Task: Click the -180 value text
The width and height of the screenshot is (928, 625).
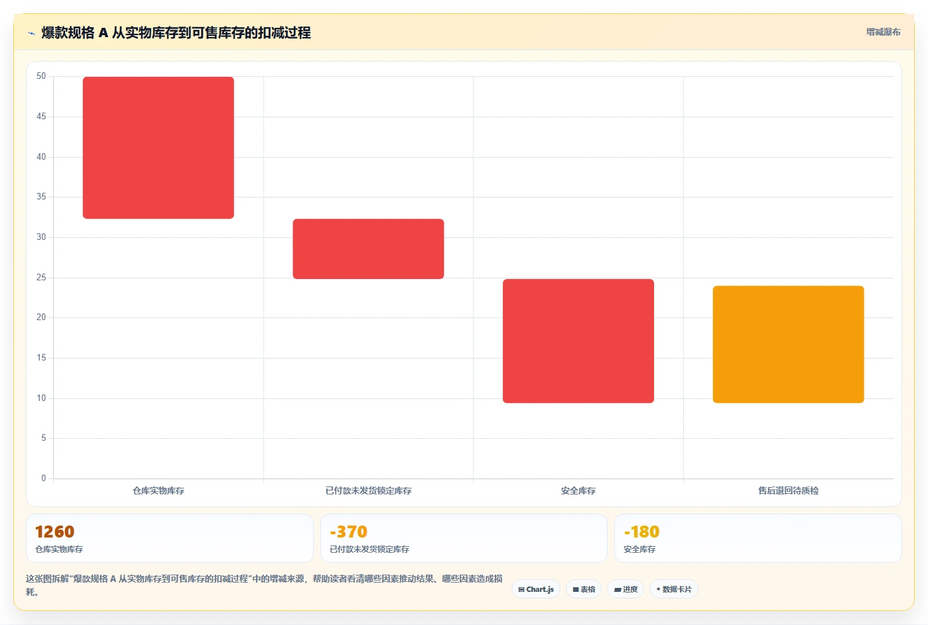Action: (641, 532)
